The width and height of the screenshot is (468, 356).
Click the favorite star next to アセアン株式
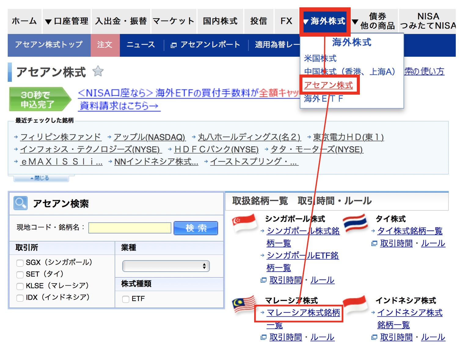98,71
